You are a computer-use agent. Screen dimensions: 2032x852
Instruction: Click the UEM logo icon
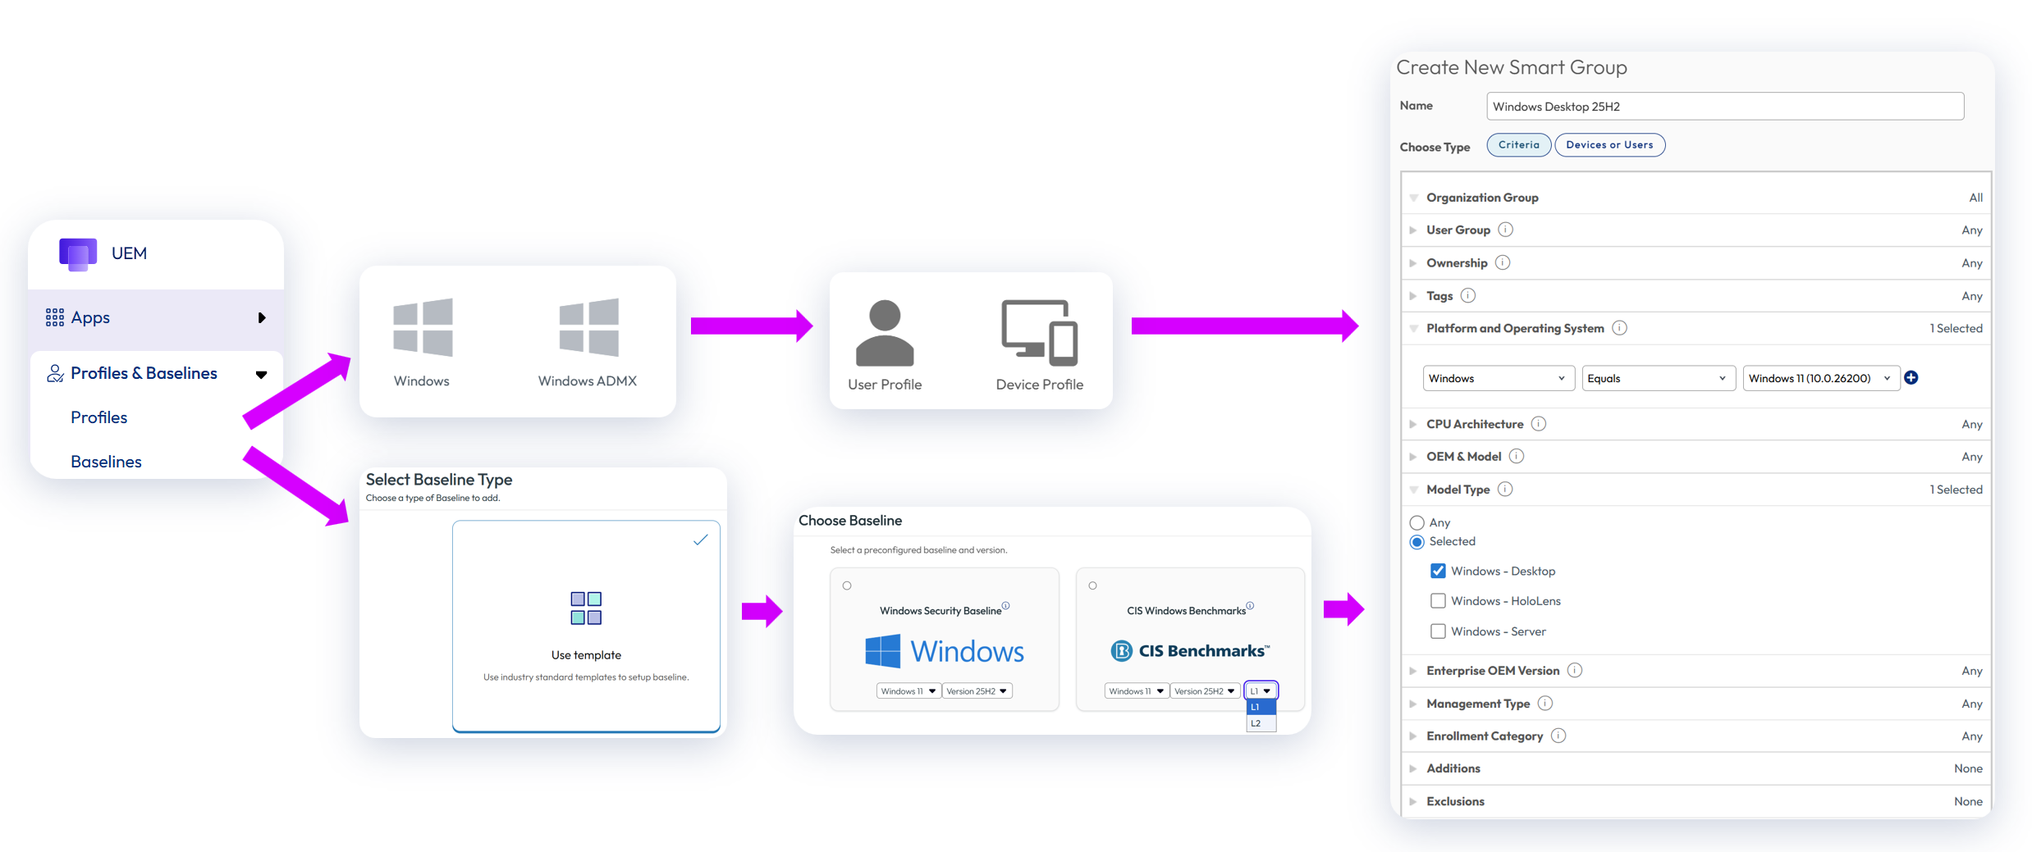(x=78, y=253)
